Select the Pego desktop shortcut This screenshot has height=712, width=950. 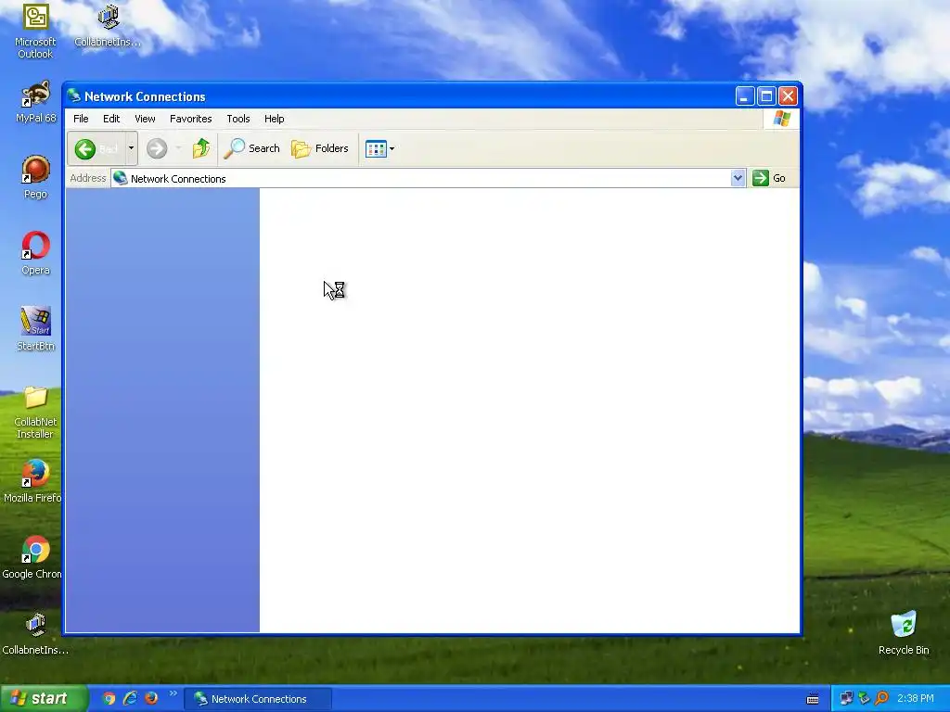point(35,177)
